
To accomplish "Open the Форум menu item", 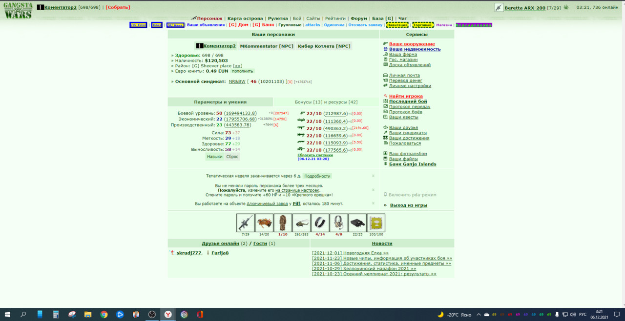I will (359, 19).
